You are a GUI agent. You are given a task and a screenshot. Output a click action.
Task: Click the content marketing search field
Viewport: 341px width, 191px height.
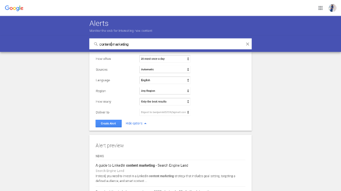pyautogui.click(x=171, y=44)
